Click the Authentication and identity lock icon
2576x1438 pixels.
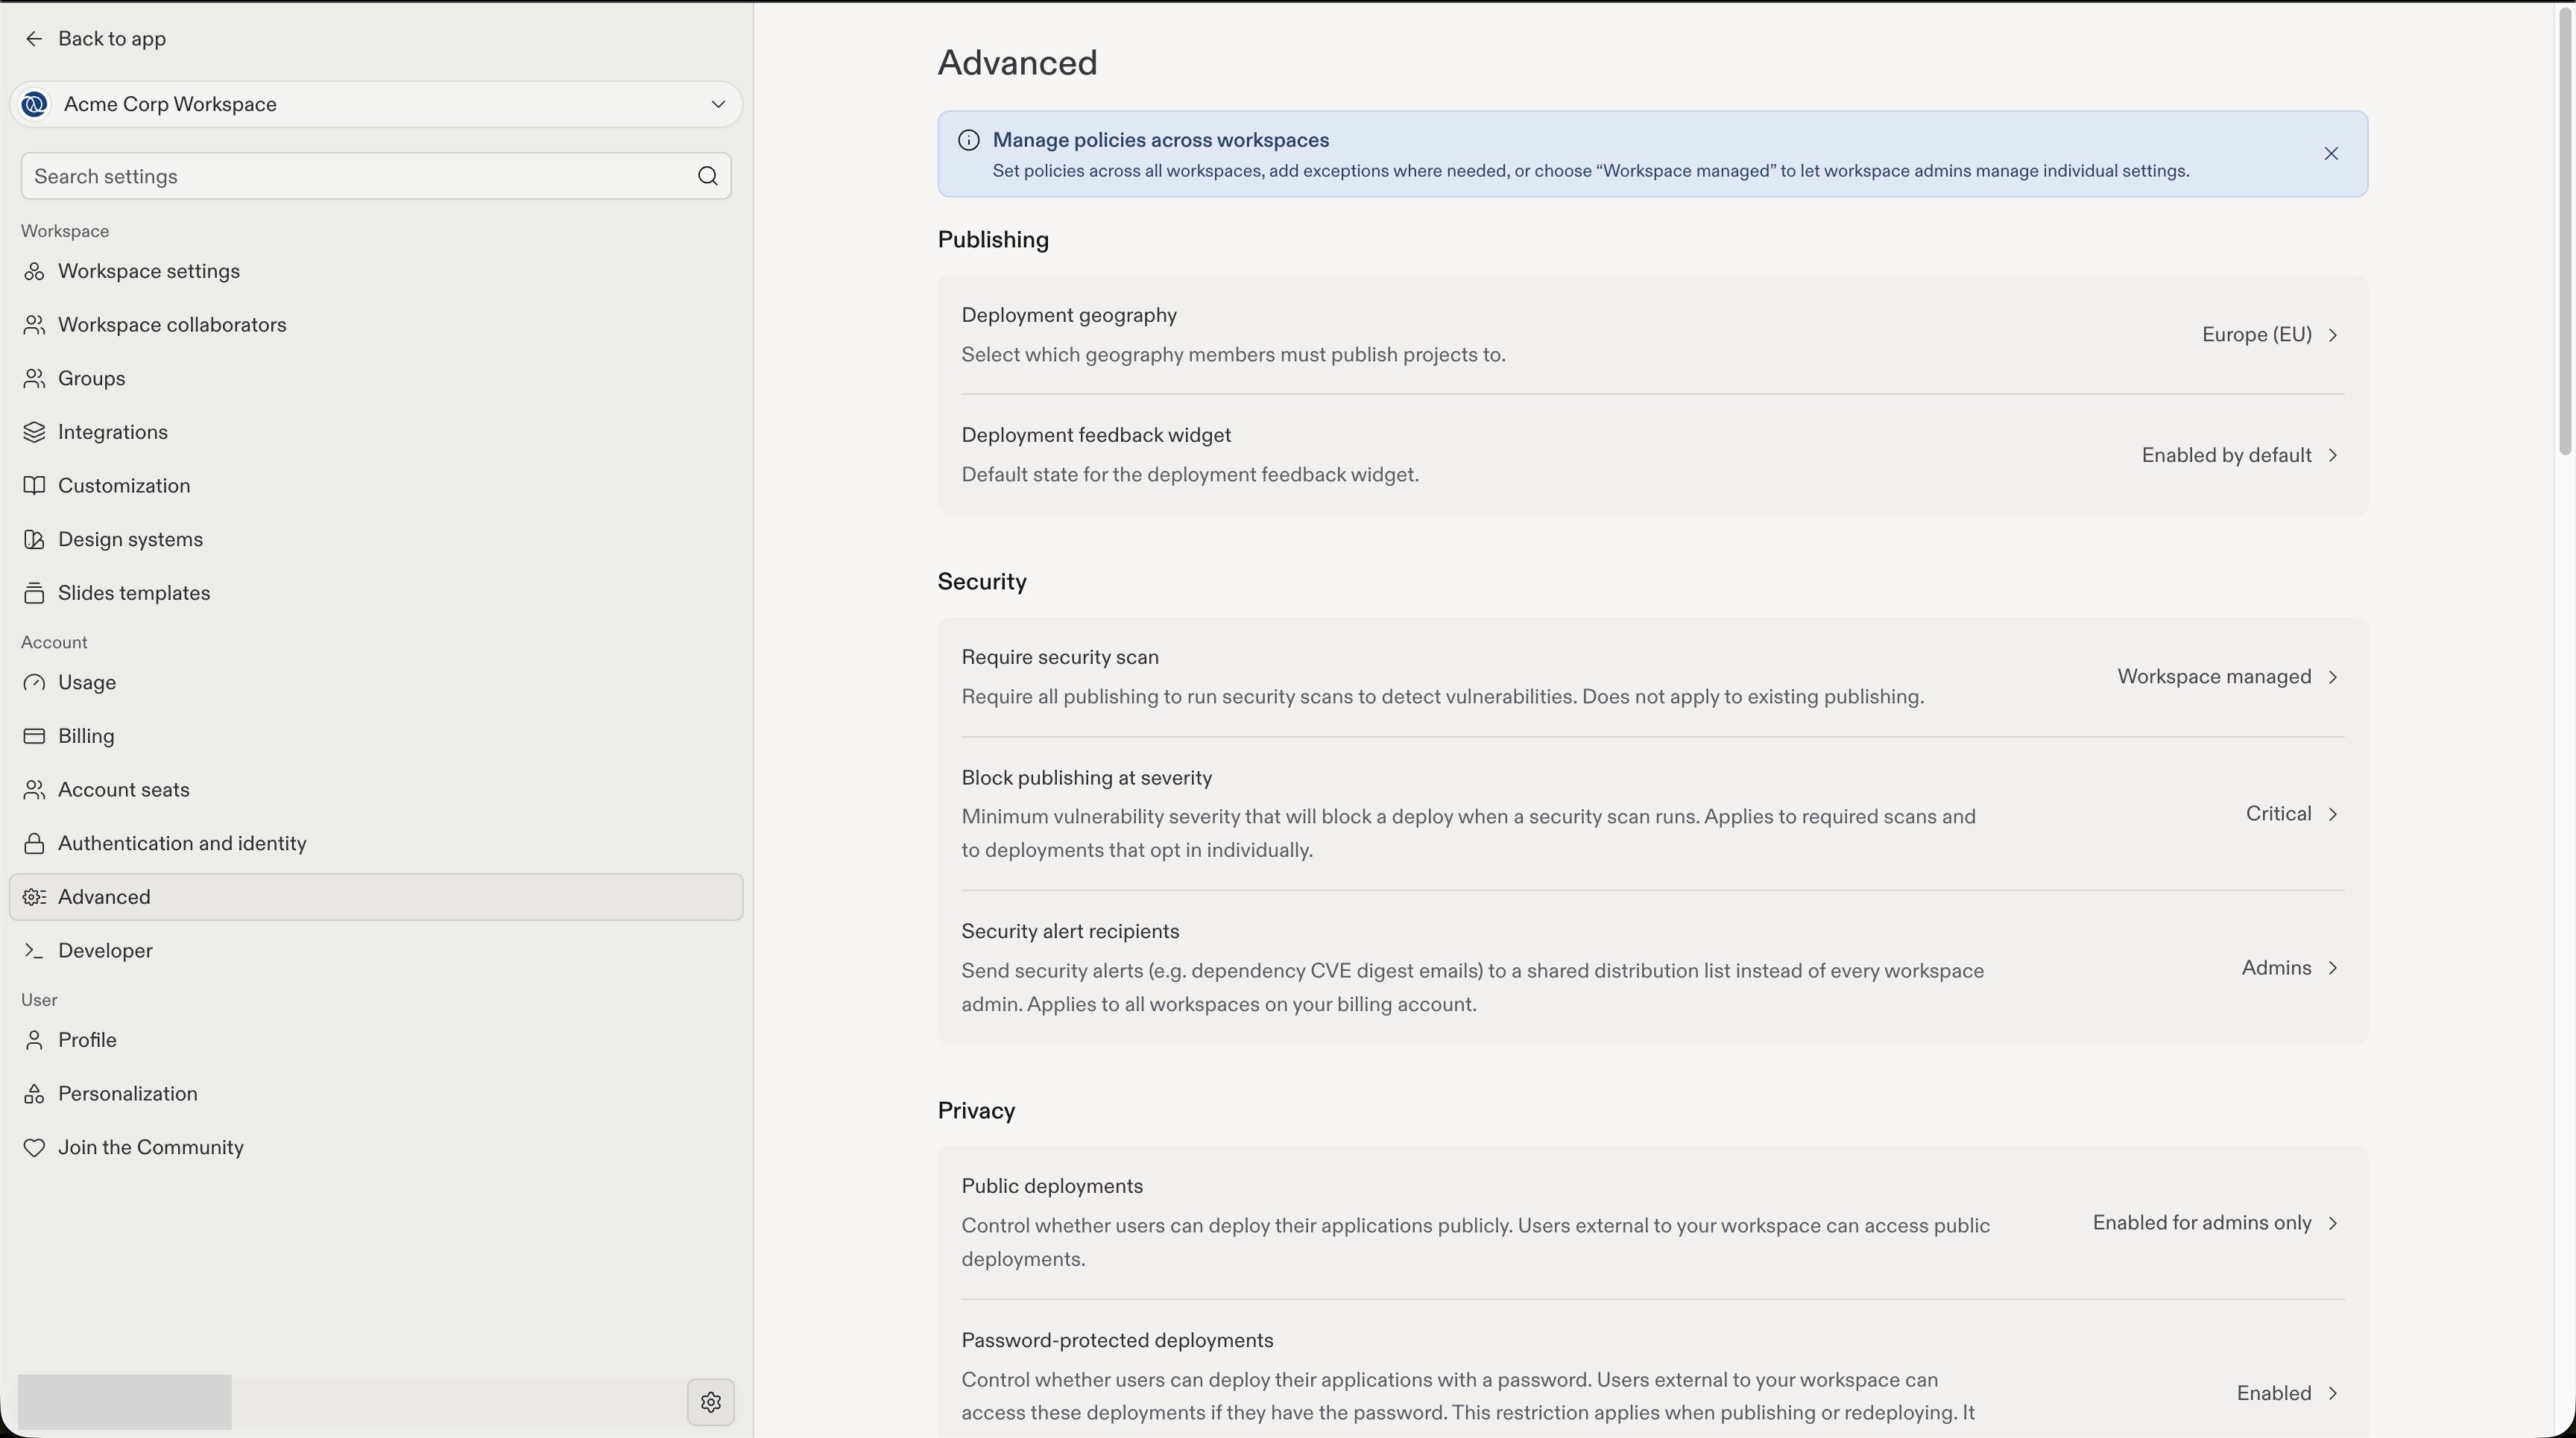coord(34,843)
